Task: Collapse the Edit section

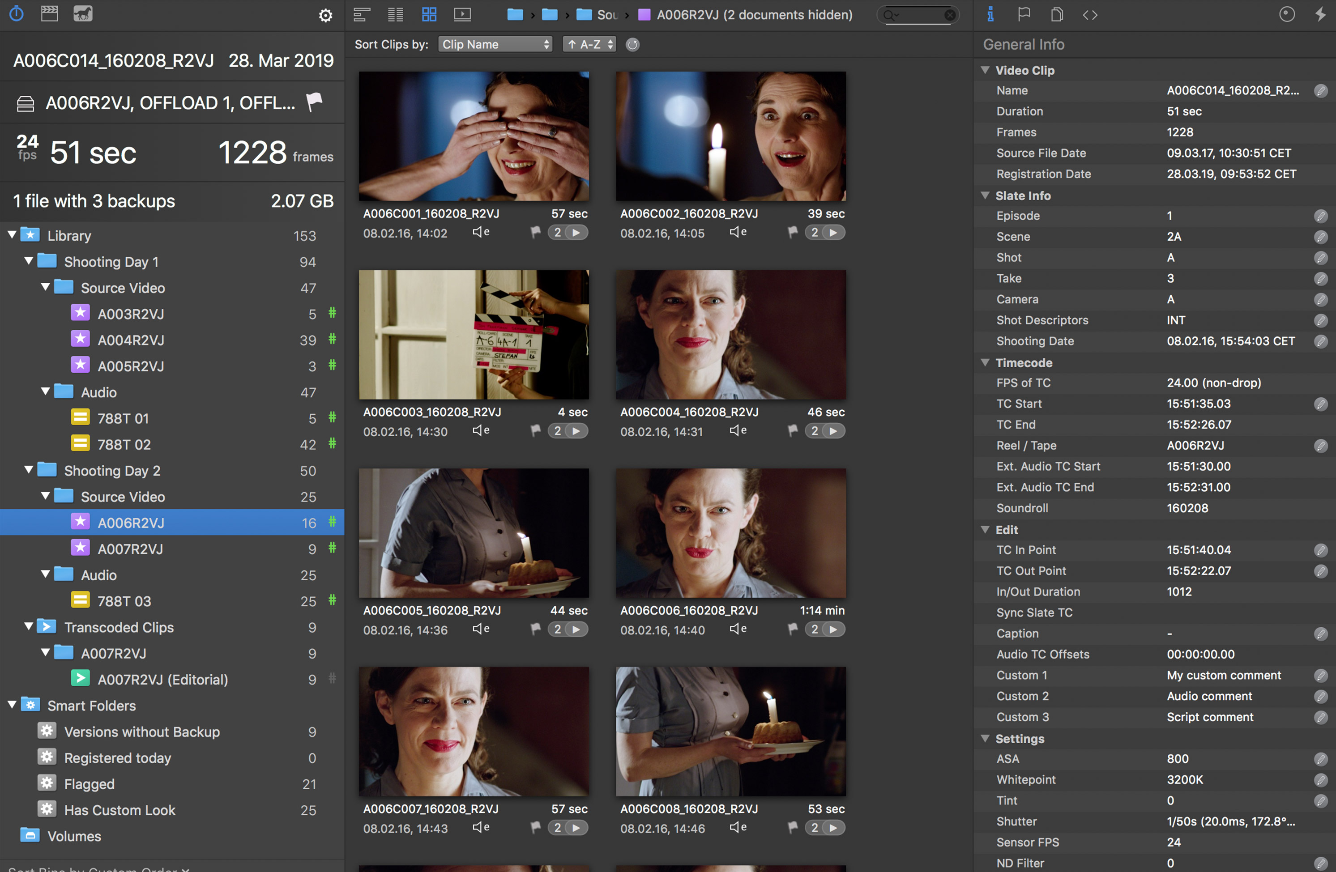Action: 985,530
